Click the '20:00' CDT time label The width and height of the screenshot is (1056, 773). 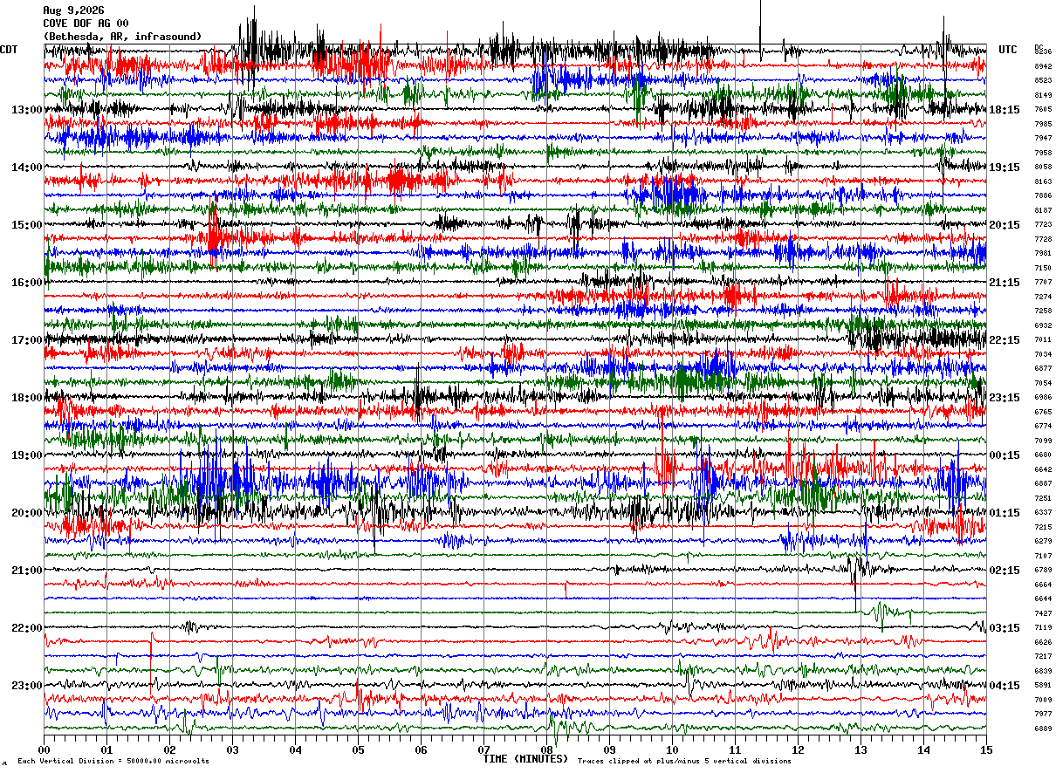(x=26, y=513)
